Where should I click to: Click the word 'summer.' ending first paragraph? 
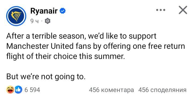pyautogui.click(x=109, y=57)
